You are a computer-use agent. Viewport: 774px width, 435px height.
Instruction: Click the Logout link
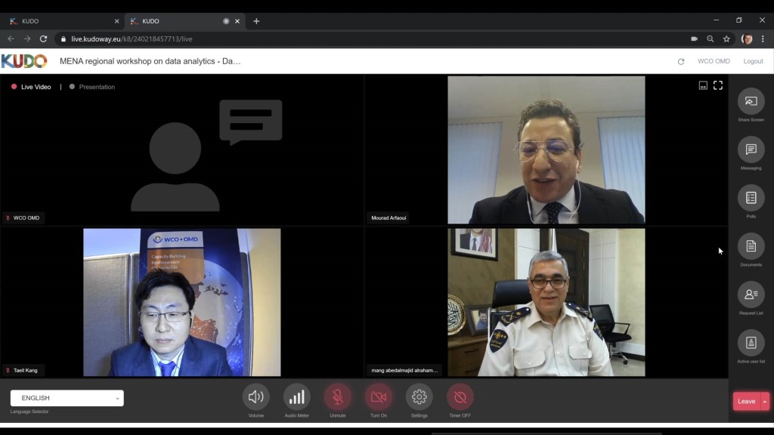click(x=753, y=61)
